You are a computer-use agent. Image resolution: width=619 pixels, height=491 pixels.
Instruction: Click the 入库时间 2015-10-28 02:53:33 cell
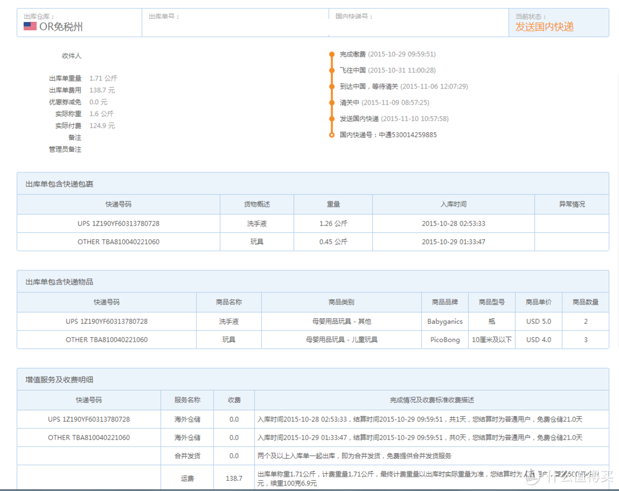click(x=453, y=223)
